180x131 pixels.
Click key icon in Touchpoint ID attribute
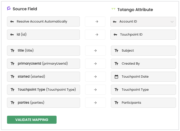(x=115, y=35)
